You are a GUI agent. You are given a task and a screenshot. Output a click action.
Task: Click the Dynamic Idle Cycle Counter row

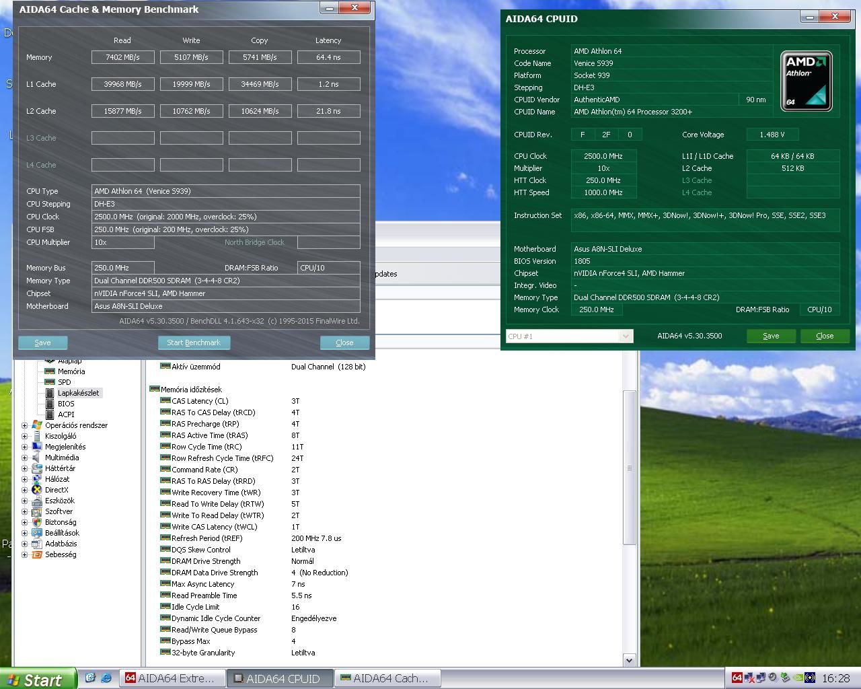249,618
